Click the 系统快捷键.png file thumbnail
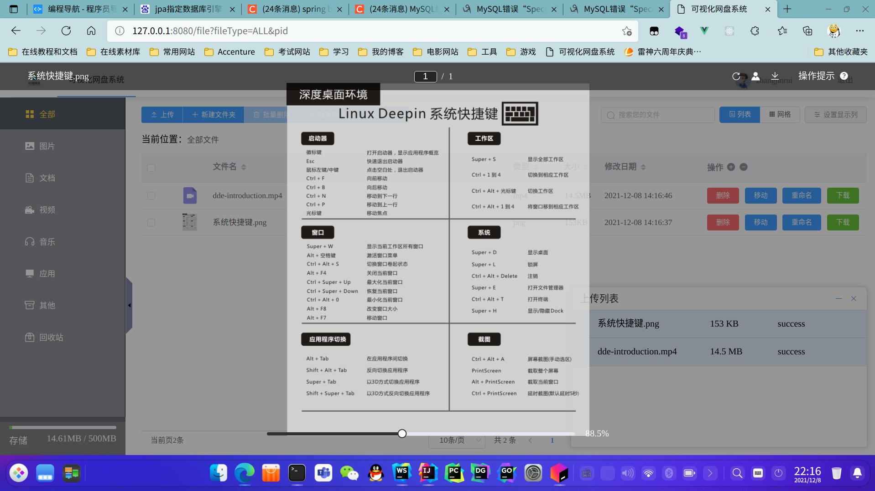Image resolution: width=875 pixels, height=491 pixels. point(190,222)
